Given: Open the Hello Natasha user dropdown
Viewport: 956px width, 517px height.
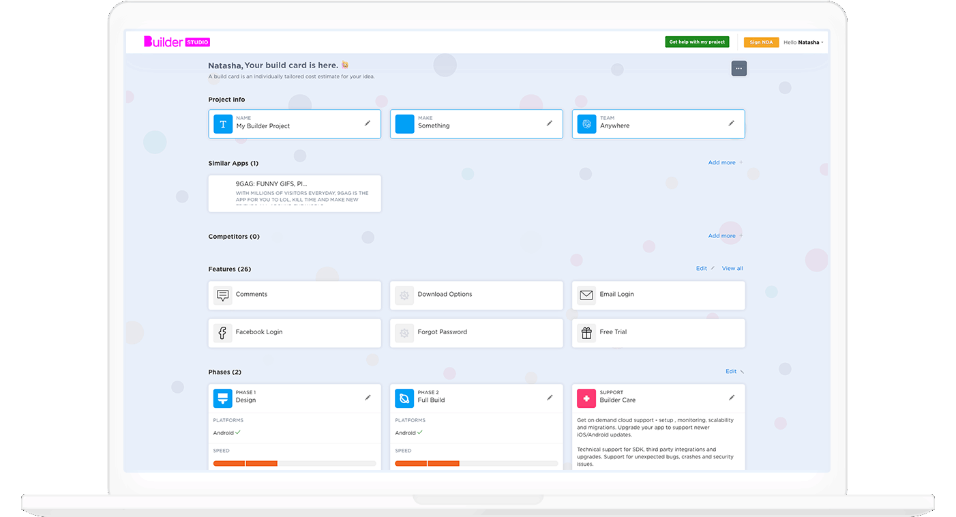Looking at the screenshot, I should click(803, 42).
